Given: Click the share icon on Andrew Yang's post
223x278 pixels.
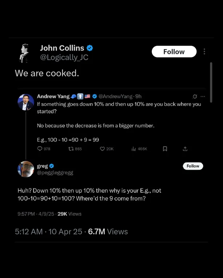Looking at the screenshot, I should [x=185, y=149].
